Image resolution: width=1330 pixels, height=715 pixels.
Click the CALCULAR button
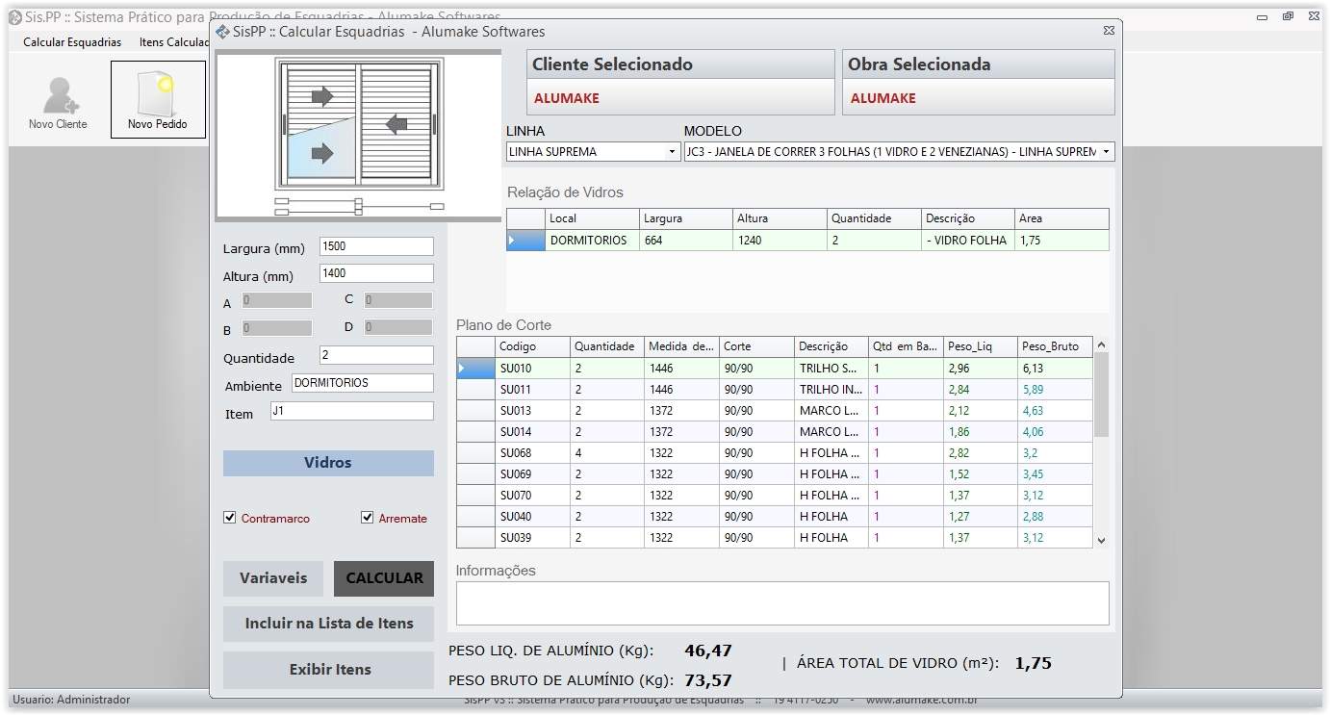click(x=384, y=578)
